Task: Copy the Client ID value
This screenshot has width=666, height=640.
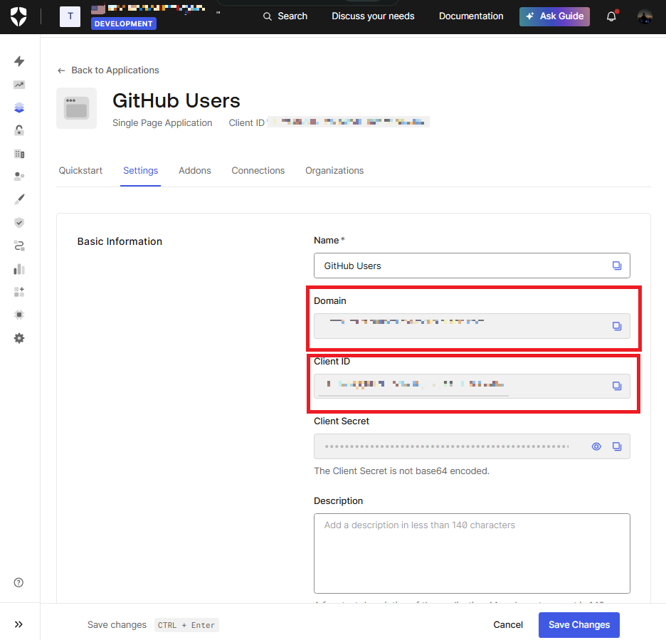Action: click(x=617, y=386)
